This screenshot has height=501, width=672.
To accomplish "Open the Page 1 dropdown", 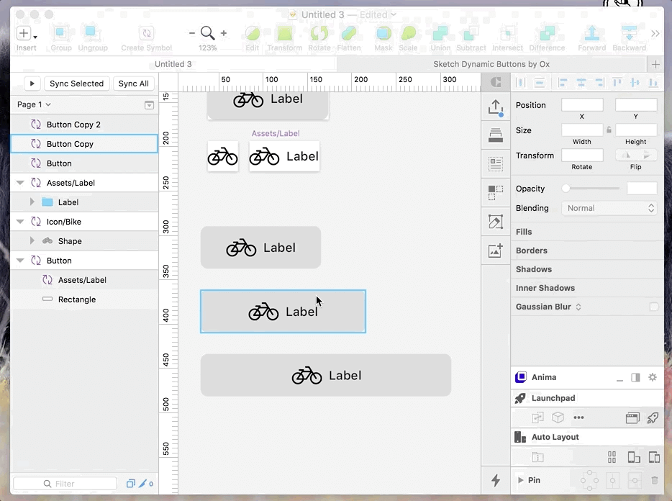I will coord(34,104).
